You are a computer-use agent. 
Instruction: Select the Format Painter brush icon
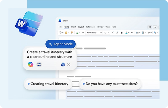[x=72, y=32]
